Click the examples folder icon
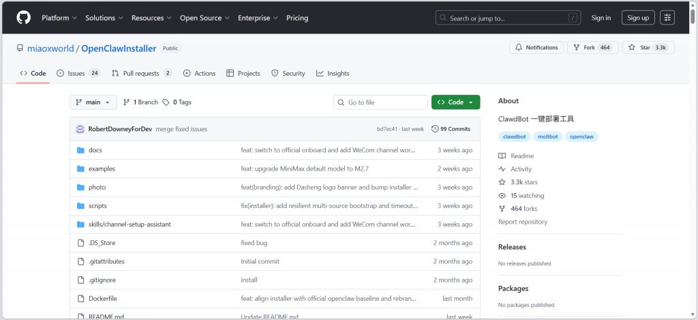Image resolution: width=698 pixels, height=320 pixels. pyautogui.click(x=80, y=169)
